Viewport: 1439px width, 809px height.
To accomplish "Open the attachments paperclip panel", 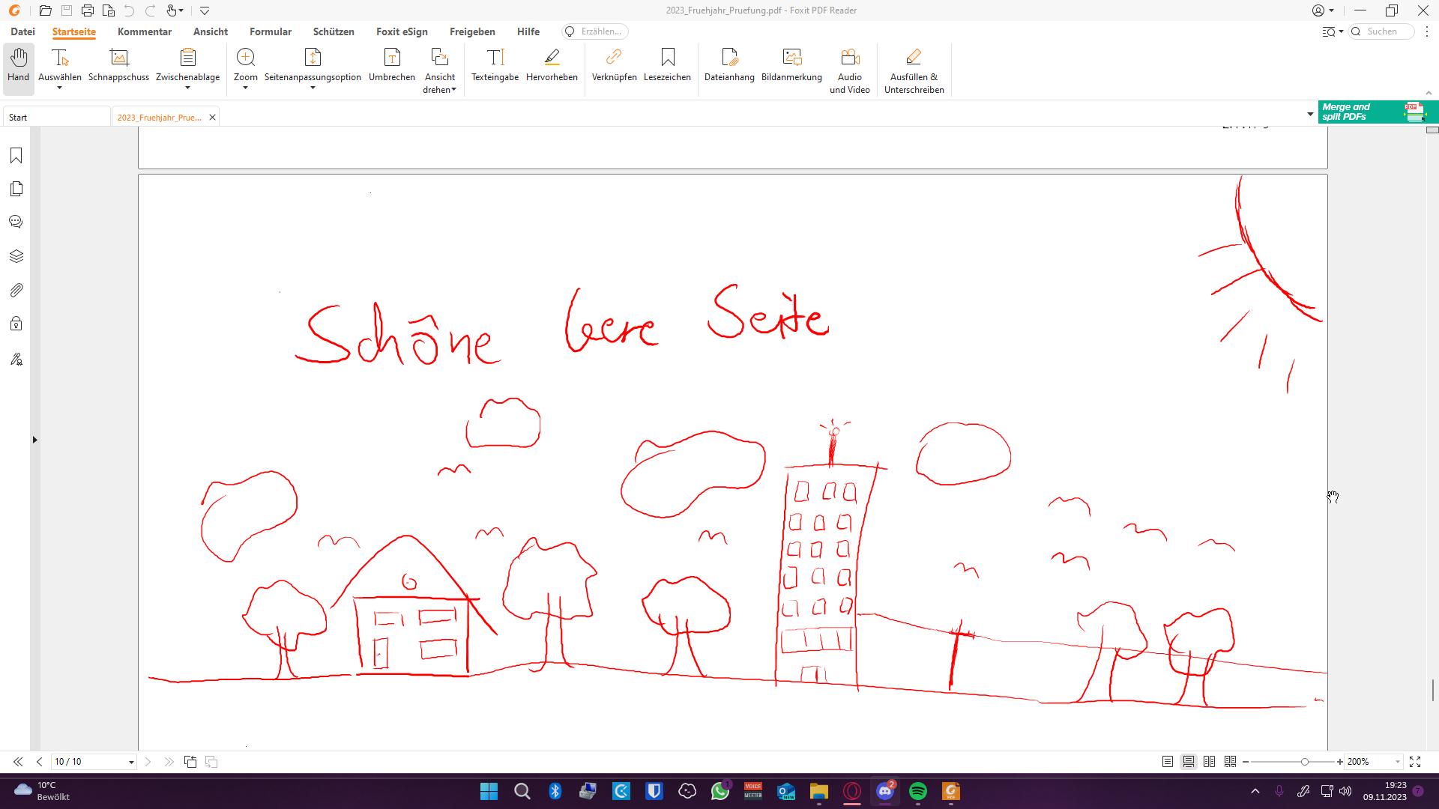I will [x=16, y=290].
